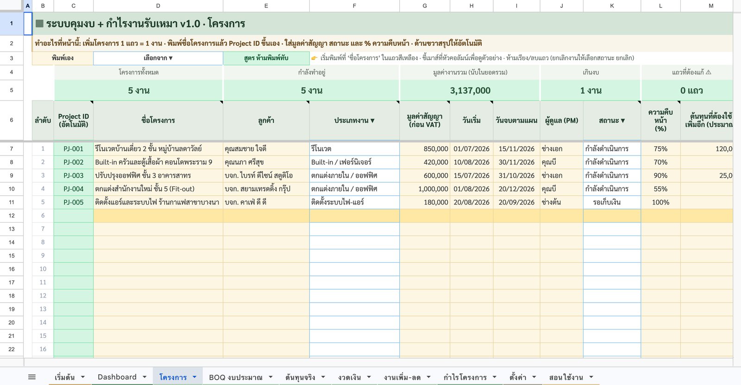
Task: Click the status cell รอเก็บเงิน
Action: click(x=612, y=202)
